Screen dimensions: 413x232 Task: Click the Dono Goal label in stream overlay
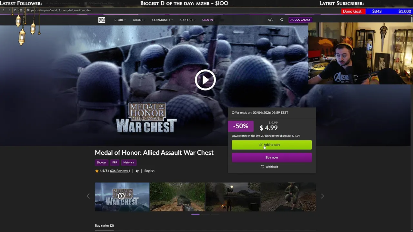pyautogui.click(x=352, y=11)
